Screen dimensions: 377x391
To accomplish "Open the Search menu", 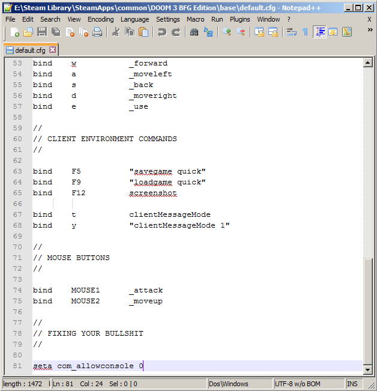I will [50, 19].
